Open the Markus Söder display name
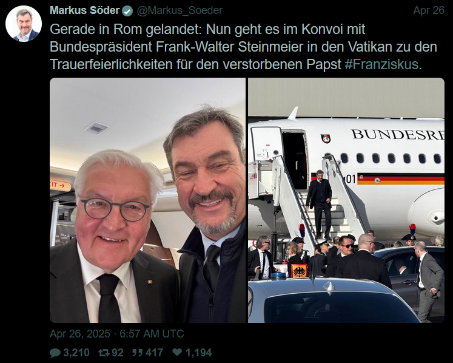This screenshot has width=453, height=363. pyautogui.click(x=85, y=10)
